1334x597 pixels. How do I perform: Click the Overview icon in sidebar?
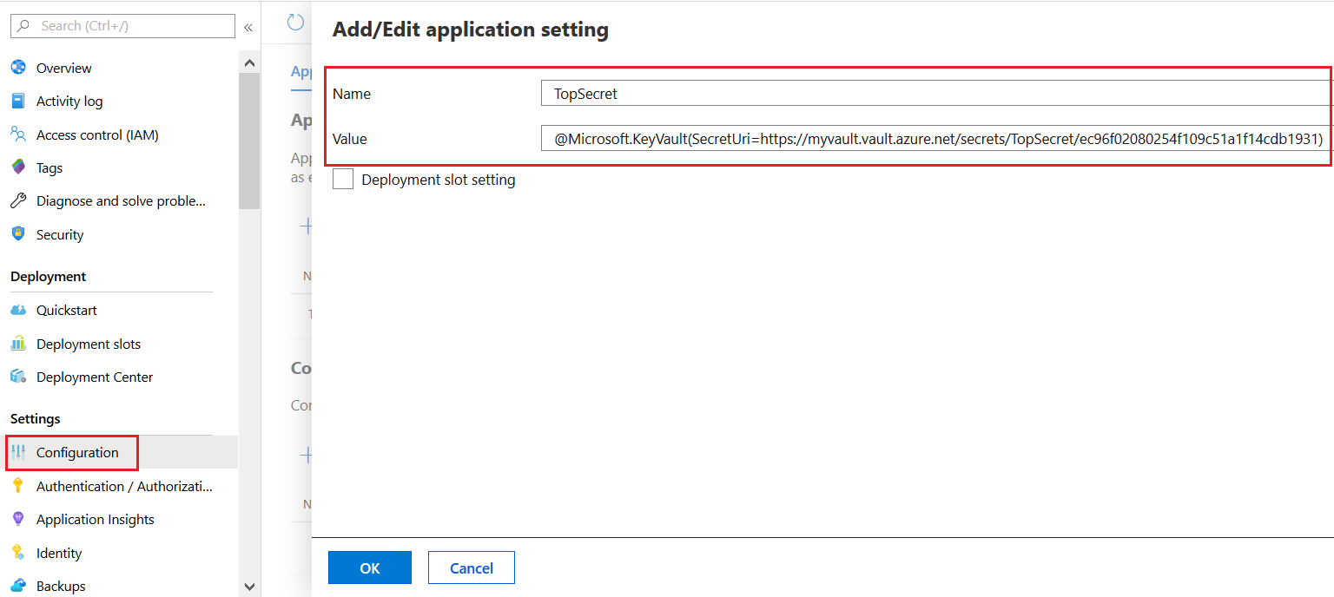18,68
